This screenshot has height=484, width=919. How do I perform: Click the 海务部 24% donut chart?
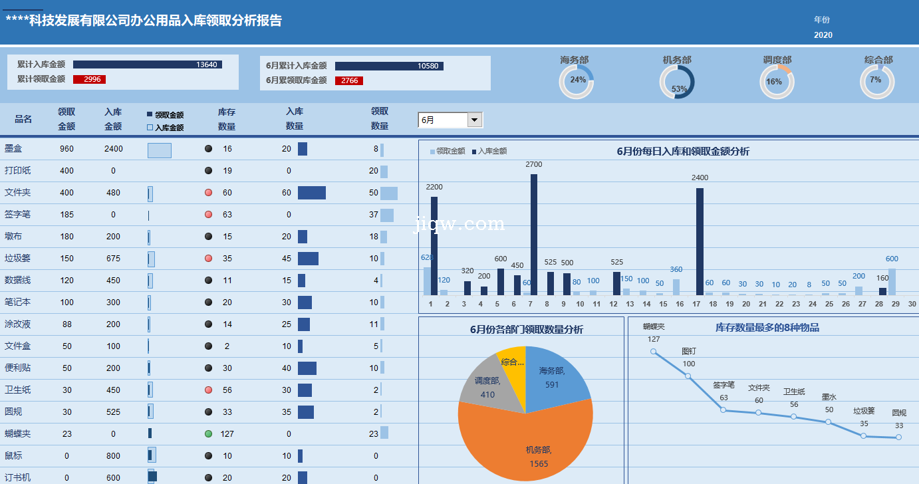tap(576, 82)
